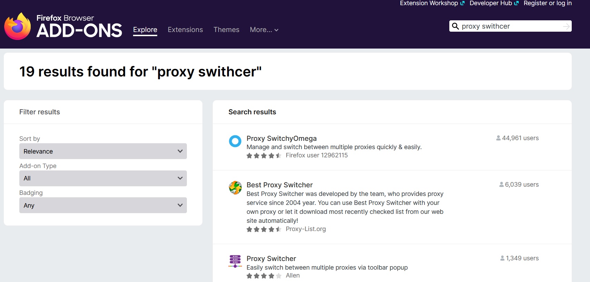
Task: Click the star rating for Proxy SwitchyOmega
Action: 264,156
